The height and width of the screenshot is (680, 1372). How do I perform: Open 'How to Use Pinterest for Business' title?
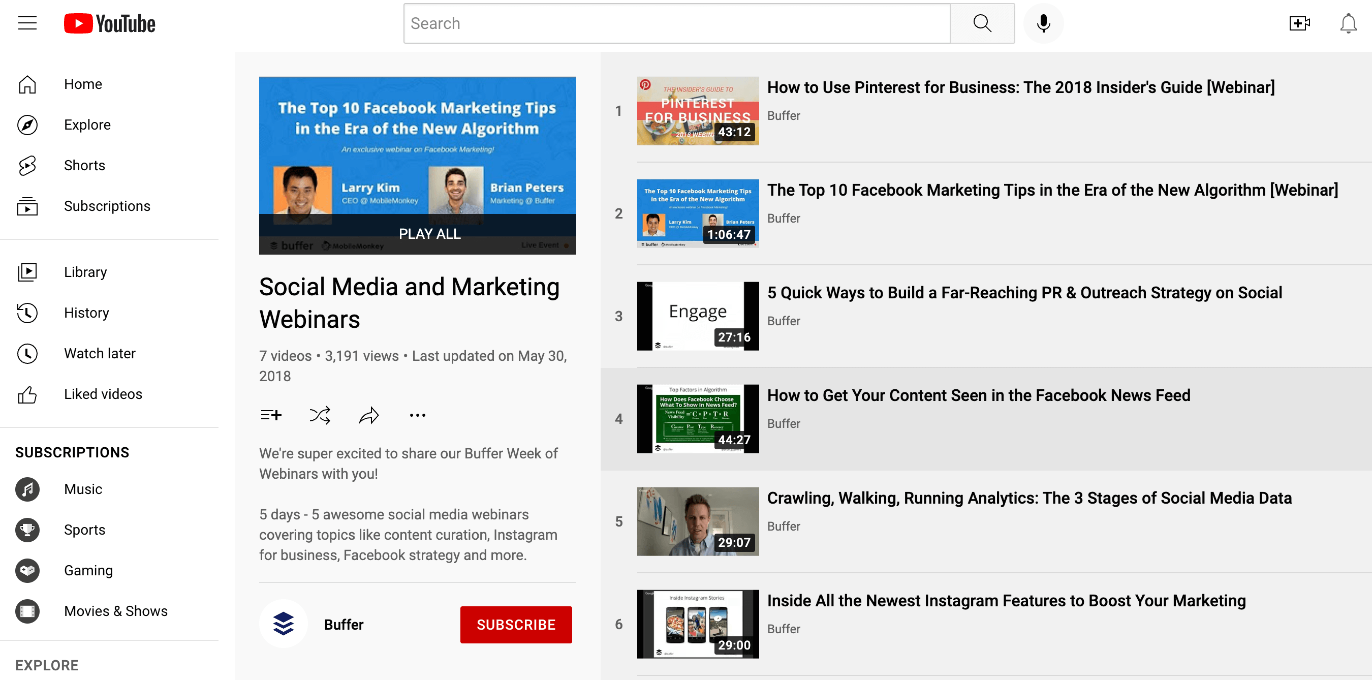point(1021,87)
